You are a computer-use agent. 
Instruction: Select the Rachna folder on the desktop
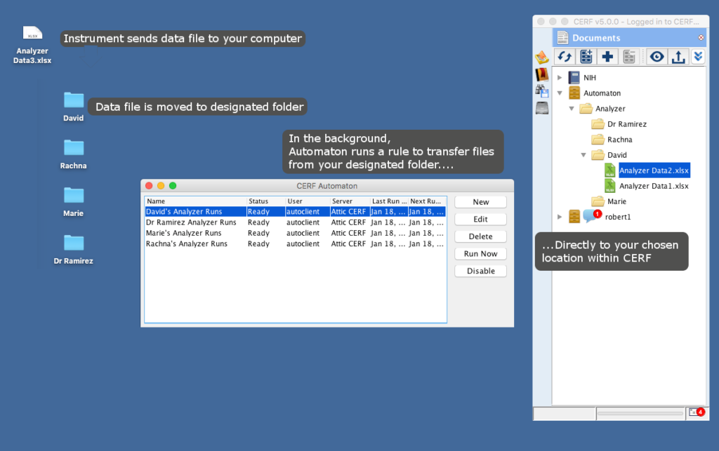pyautogui.click(x=73, y=154)
